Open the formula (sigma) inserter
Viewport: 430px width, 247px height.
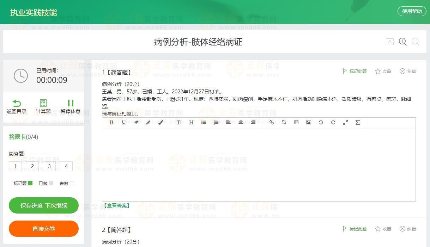[x=358, y=123]
